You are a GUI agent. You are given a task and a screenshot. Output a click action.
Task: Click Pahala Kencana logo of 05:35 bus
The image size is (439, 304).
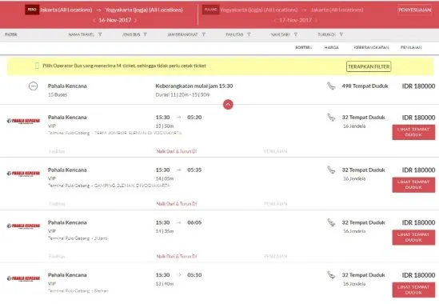23,174
